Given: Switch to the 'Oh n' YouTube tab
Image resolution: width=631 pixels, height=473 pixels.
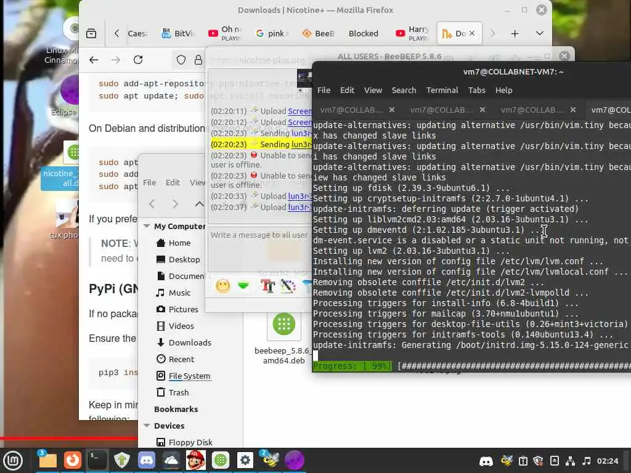Looking at the screenshot, I should coord(224,33).
